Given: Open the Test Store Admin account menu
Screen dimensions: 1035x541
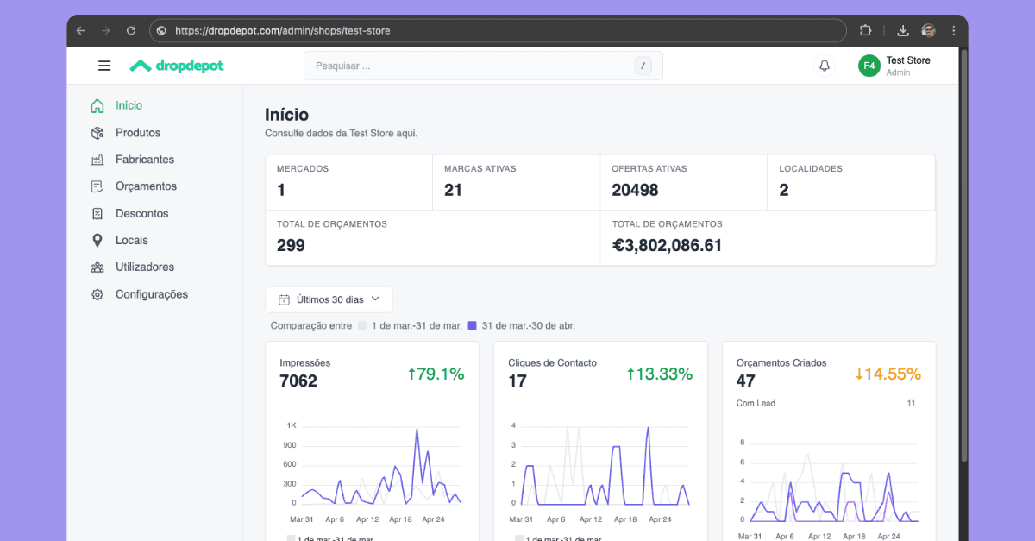Looking at the screenshot, I should (895, 66).
